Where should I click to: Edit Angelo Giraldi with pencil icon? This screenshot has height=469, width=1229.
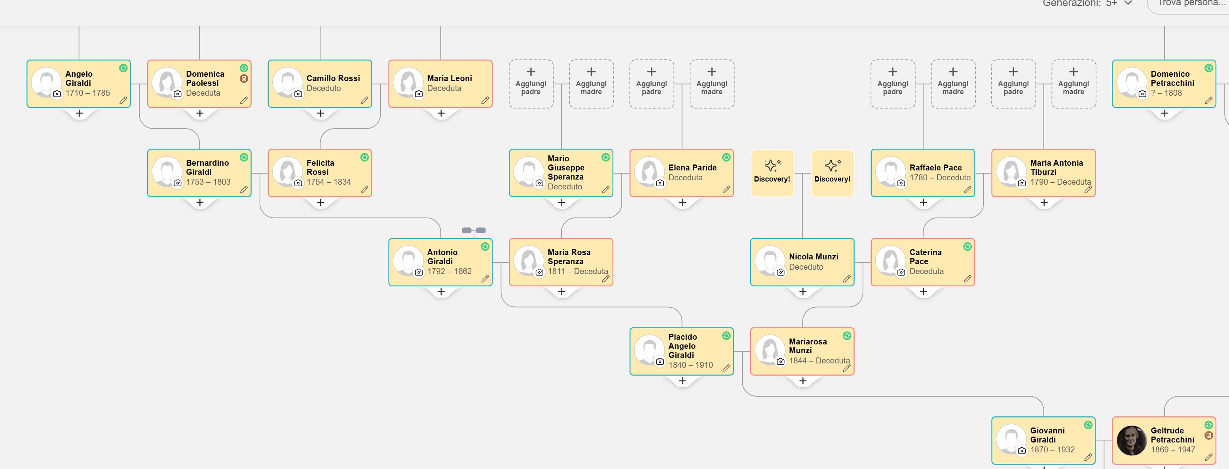point(123,100)
